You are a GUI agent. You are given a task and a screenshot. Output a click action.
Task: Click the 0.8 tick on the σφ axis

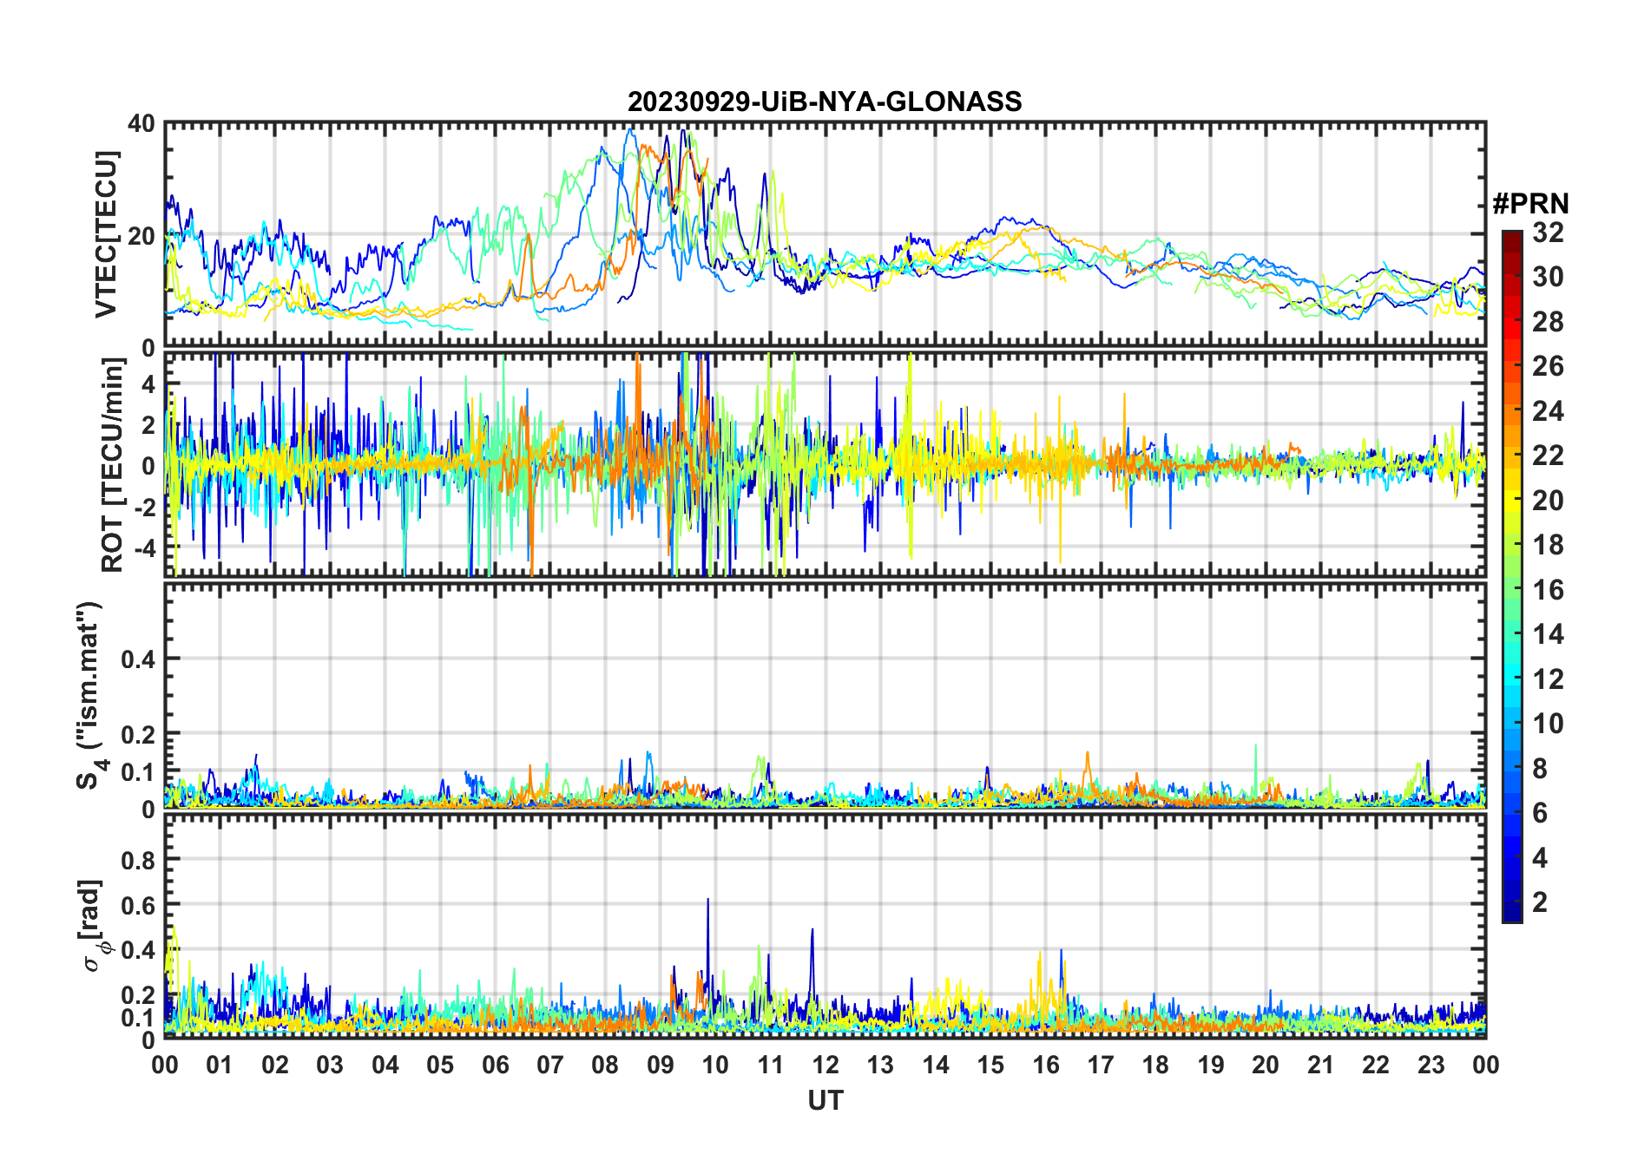tap(138, 860)
